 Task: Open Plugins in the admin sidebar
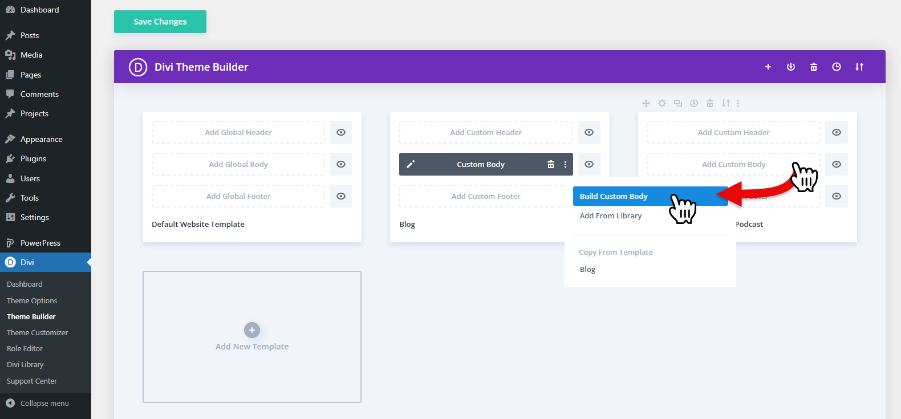(x=46, y=158)
